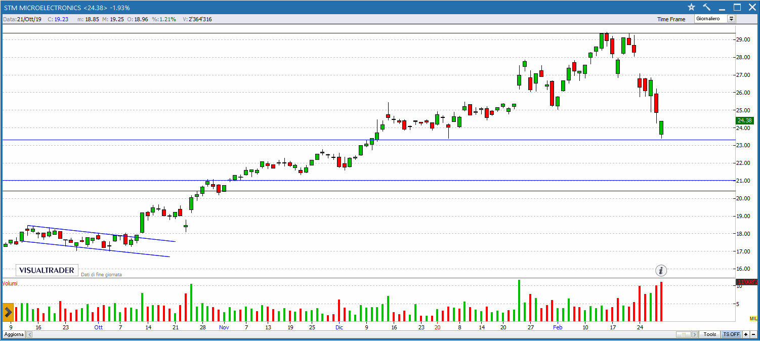Click the MIL unit label
760x341 pixels.
click(753, 318)
